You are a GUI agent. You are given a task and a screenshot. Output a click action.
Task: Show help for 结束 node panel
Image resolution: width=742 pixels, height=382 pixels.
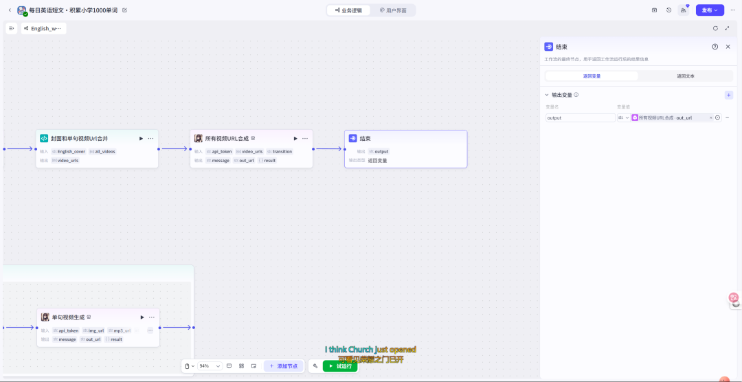click(x=715, y=47)
